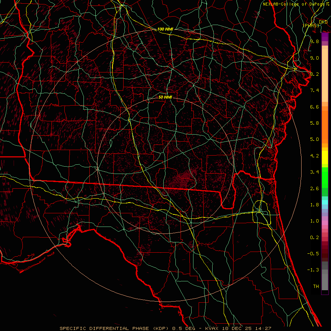Screen dimensions: 331x331
Task: Click the (PHAS) units label above scale
Action: click(311, 25)
